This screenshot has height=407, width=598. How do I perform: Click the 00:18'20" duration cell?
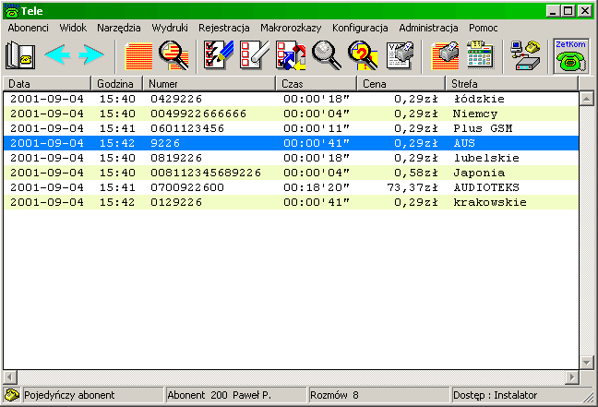[x=317, y=187]
